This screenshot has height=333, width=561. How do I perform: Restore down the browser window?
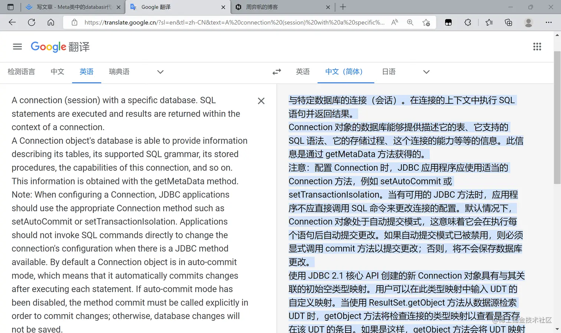click(x=531, y=7)
